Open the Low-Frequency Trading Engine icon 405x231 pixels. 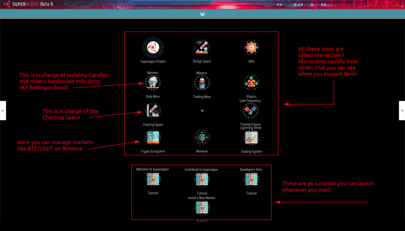[x=250, y=111]
